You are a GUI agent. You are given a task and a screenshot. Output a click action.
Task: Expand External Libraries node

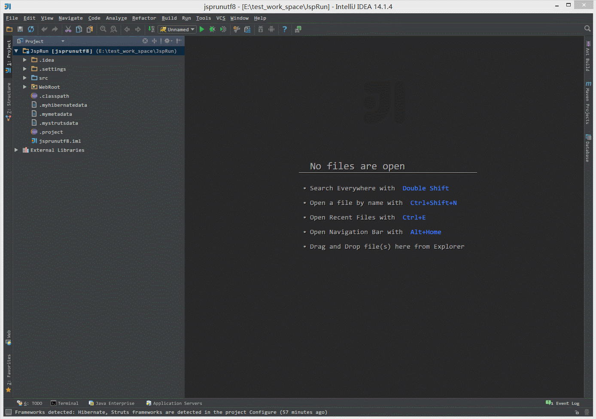16,150
